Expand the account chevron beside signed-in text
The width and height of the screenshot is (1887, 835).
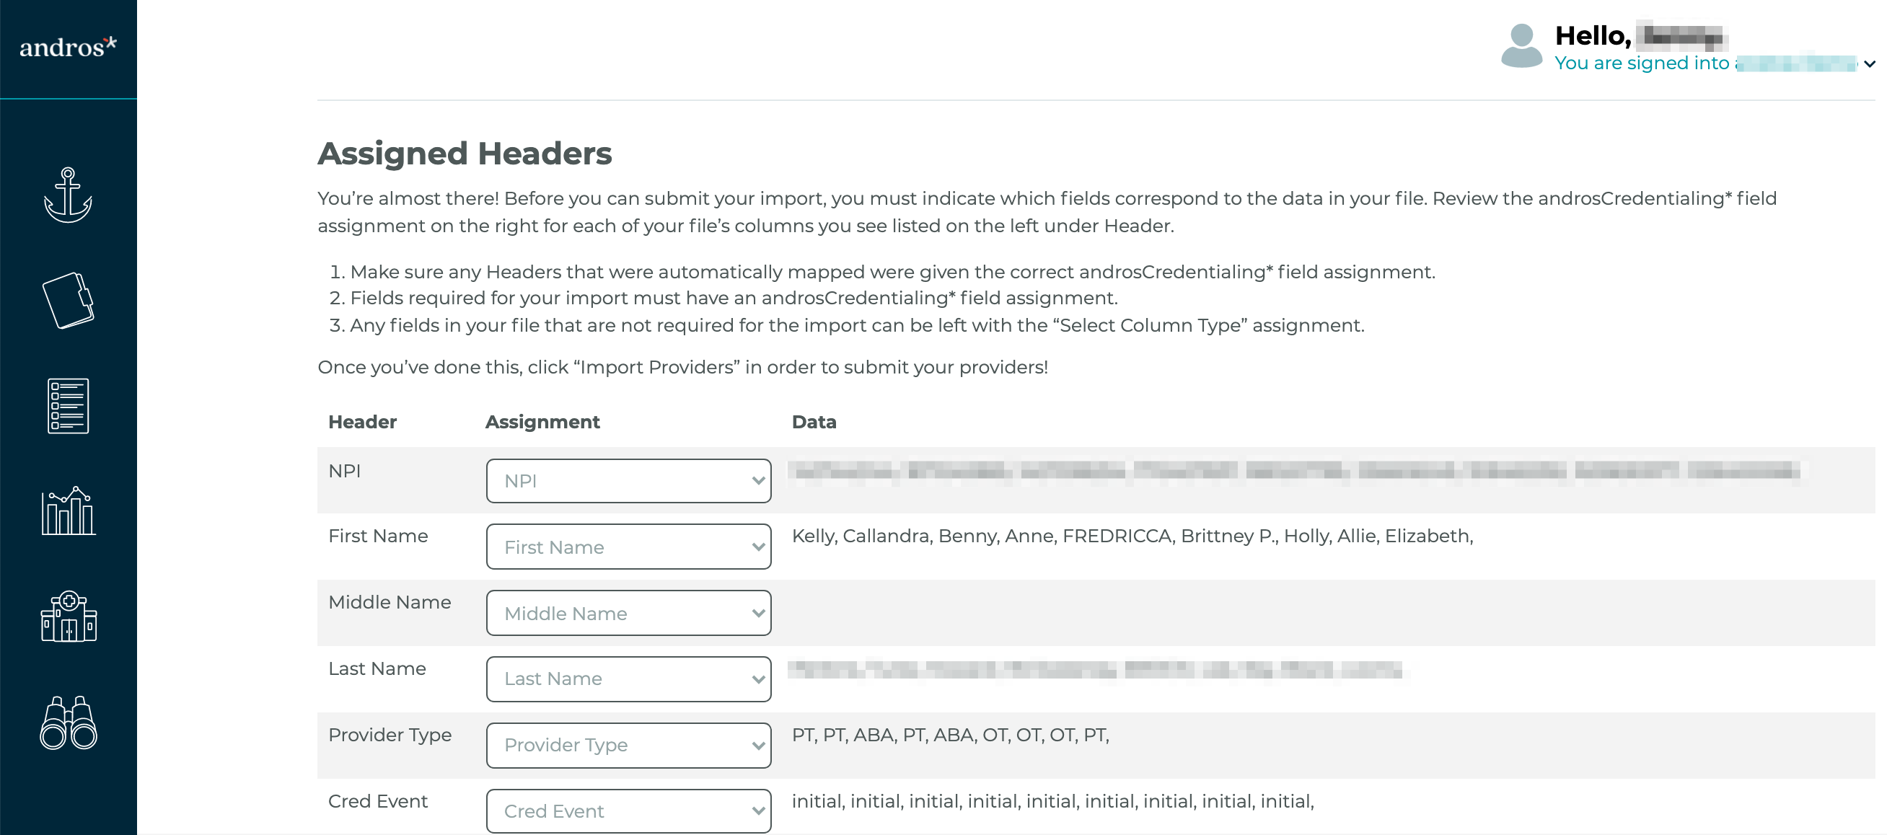[1870, 63]
